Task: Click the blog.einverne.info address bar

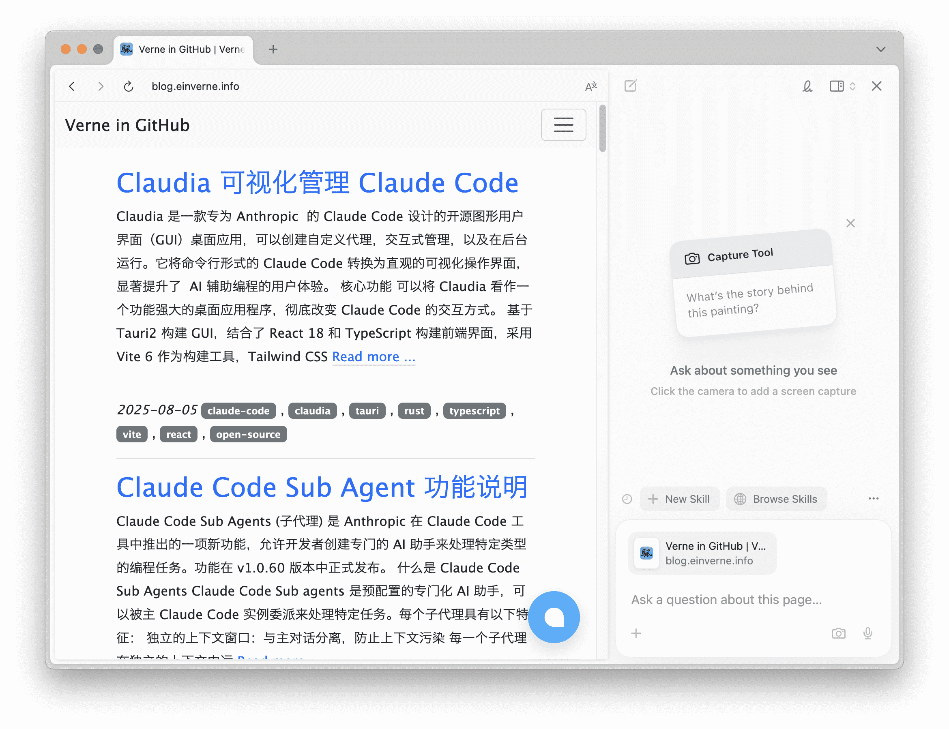Action: point(195,86)
